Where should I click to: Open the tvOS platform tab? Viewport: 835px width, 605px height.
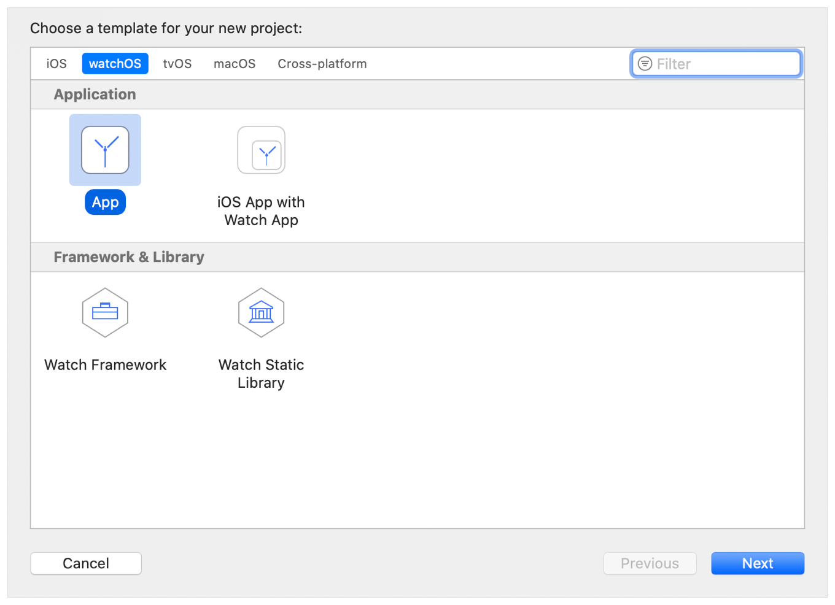pos(177,64)
